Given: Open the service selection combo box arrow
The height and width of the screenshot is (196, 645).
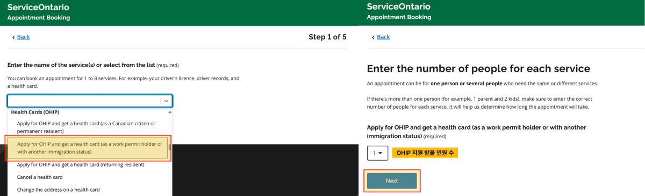Looking at the screenshot, I should pyautogui.click(x=167, y=101).
